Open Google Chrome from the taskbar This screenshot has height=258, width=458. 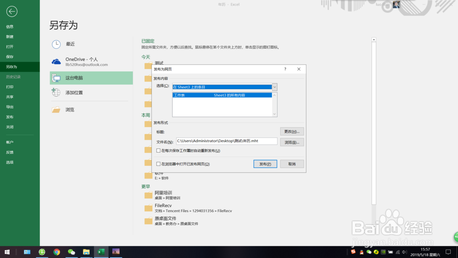(x=57, y=252)
